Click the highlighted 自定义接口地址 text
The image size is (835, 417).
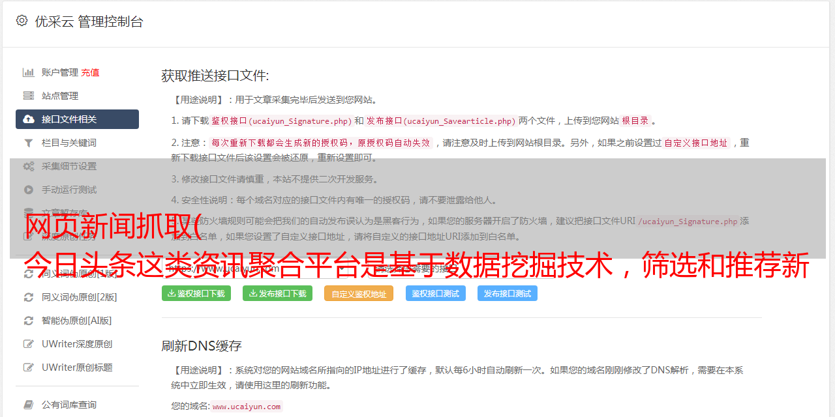pos(695,143)
